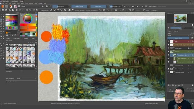This screenshot has height=109, width=194.
Task: Toggle visibility of Cloned Pattern layer
Action: pyautogui.click(x=169, y=48)
